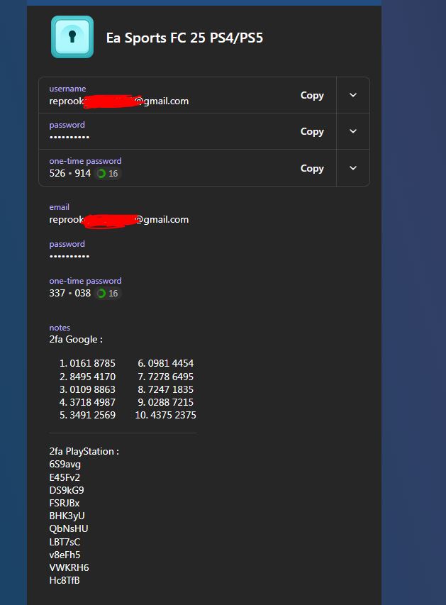Copy the username field value
Screen dimensions: 446x605
click(x=312, y=95)
